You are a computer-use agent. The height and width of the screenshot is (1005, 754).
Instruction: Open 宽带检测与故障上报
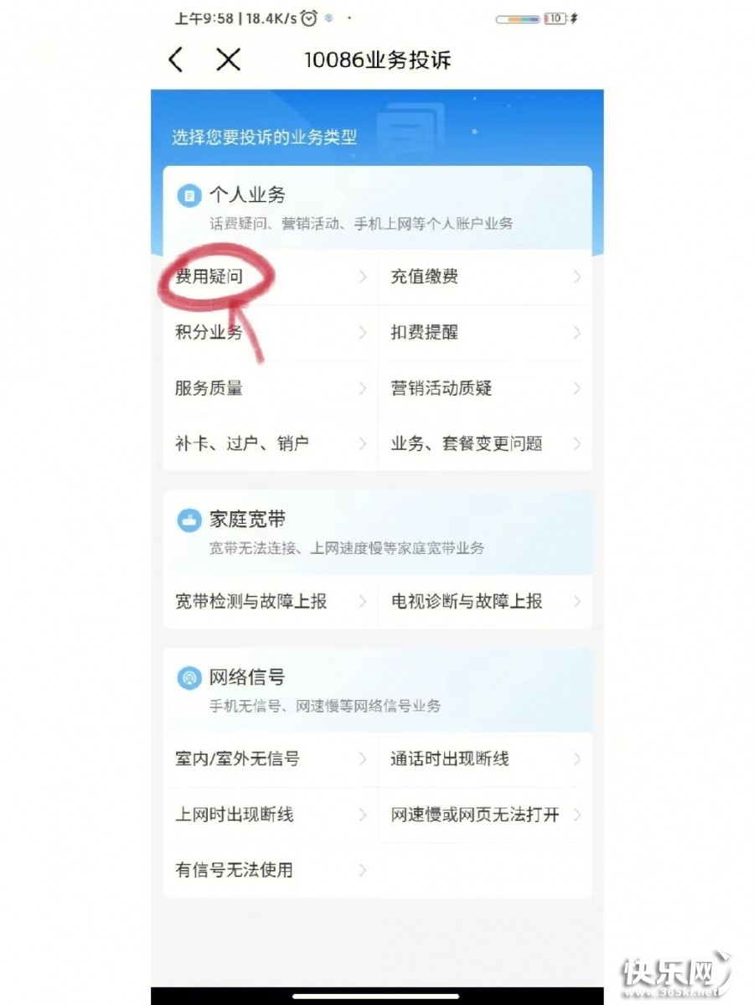tap(271, 601)
